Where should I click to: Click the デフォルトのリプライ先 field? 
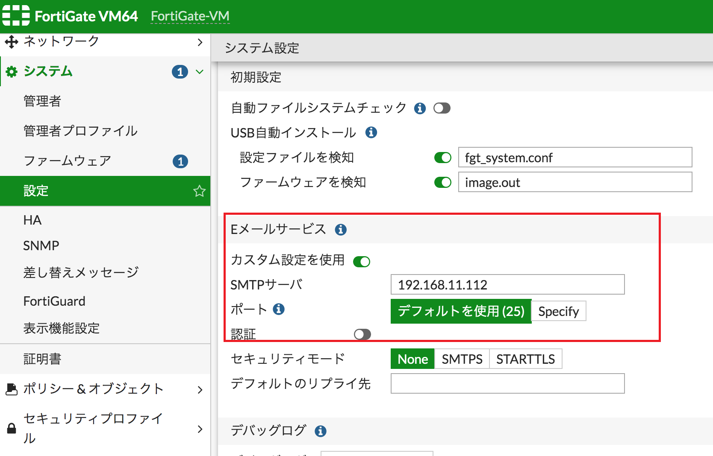point(507,383)
